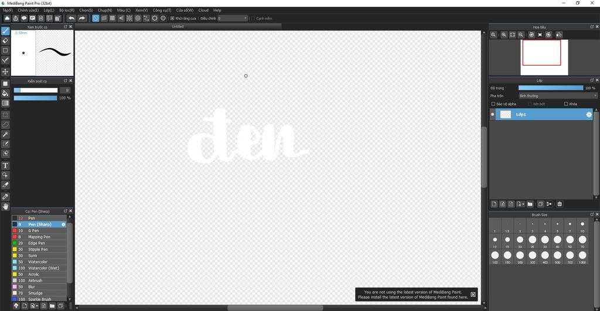The image size is (600, 311).
Task: Hide layer Lớp1 with visibility dot
Action: point(492,114)
